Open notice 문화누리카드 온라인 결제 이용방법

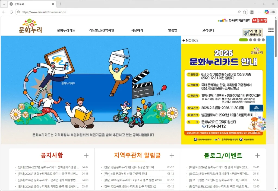tap(48, 180)
